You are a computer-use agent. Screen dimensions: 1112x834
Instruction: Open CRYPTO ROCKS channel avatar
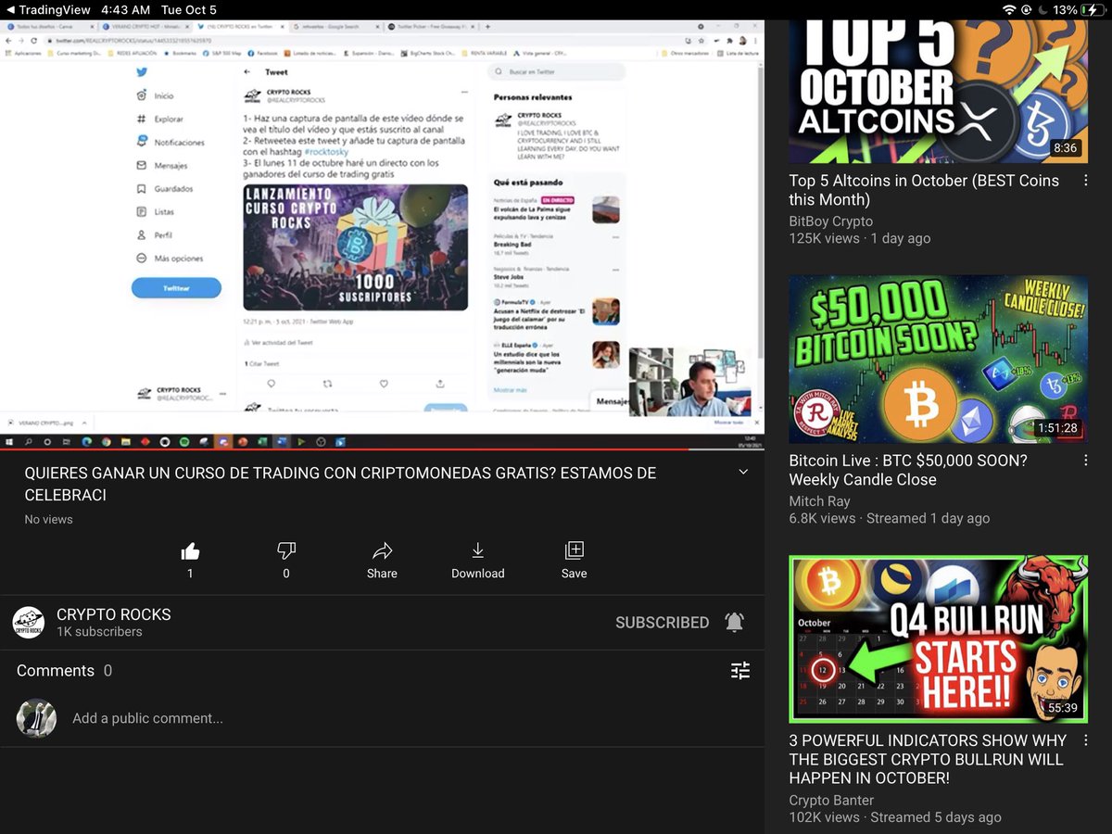(x=29, y=623)
